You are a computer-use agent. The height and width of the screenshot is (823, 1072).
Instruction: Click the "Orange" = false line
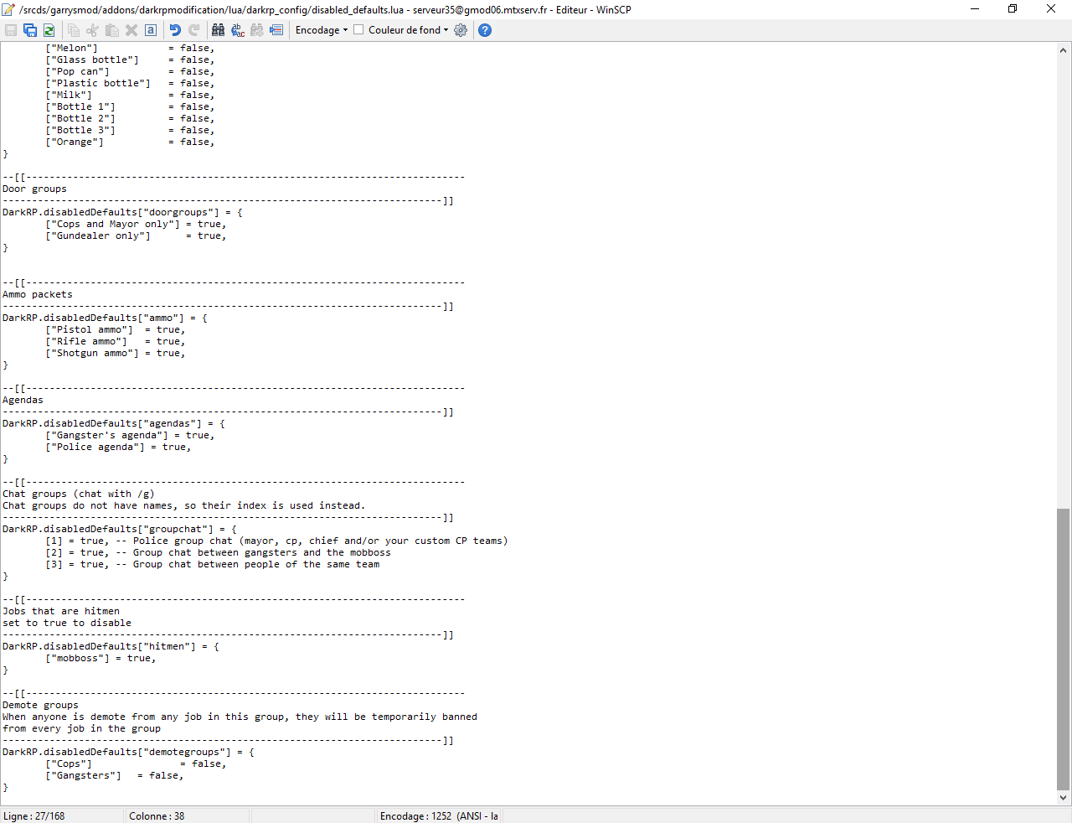130,142
